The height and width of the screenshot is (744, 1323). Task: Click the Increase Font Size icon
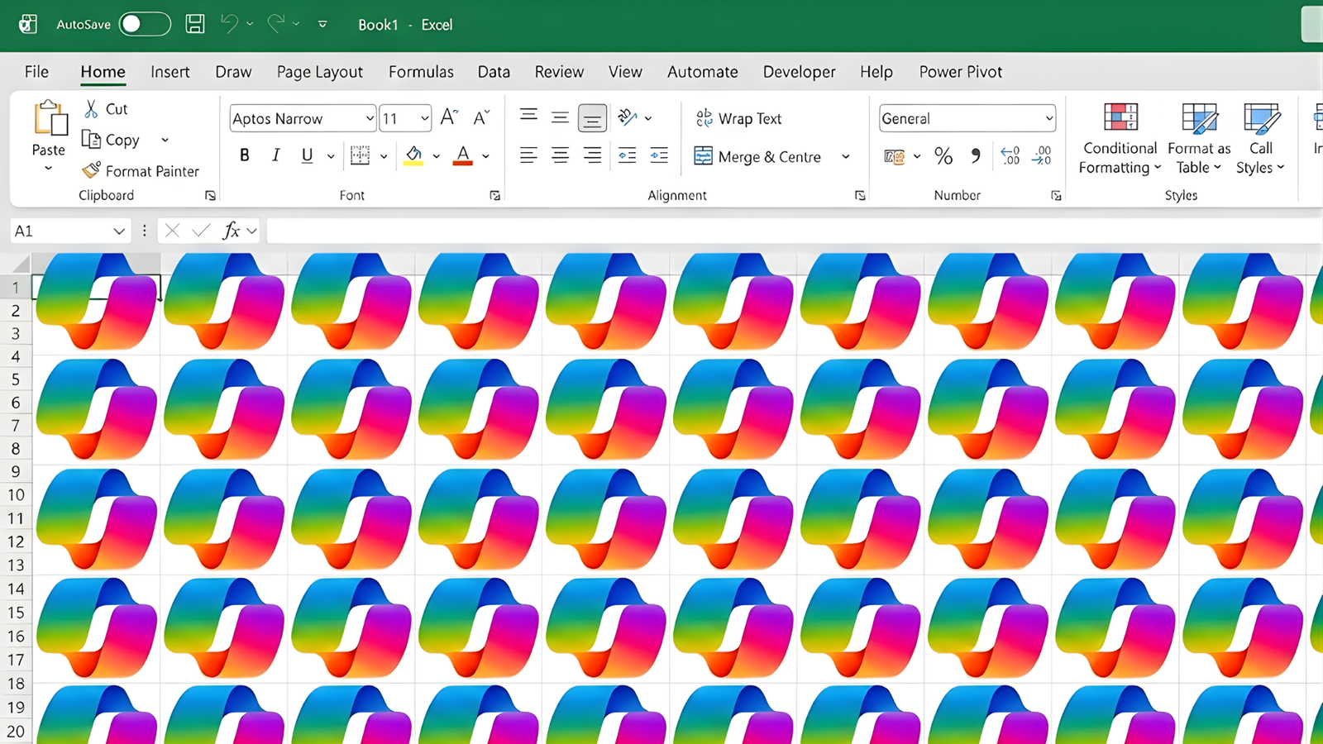449,117
